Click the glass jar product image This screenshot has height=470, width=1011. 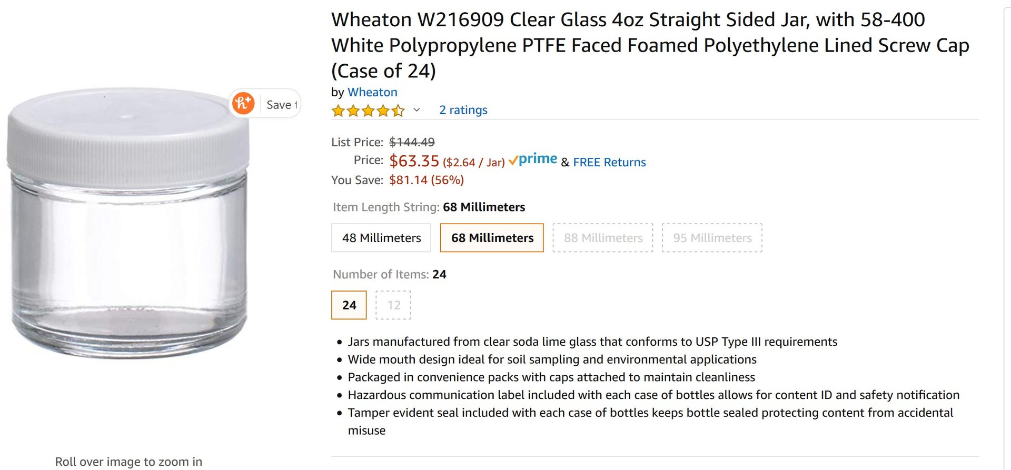pyautogui.click(x=128, y=224)
